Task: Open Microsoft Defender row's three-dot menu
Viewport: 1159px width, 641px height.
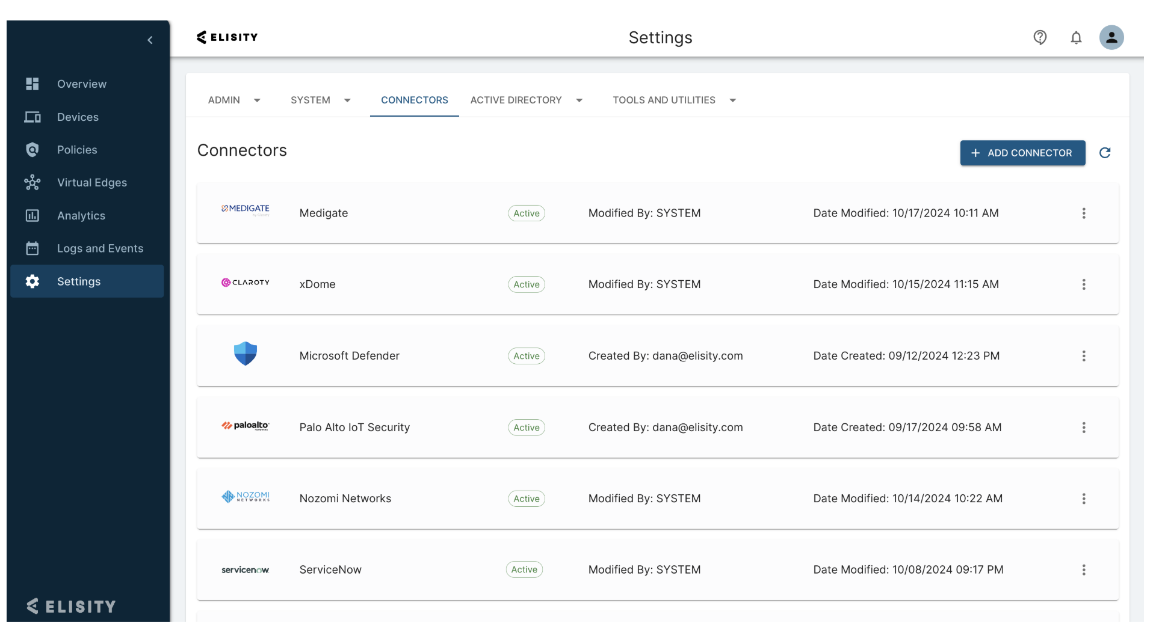Action: point(1084,356)
